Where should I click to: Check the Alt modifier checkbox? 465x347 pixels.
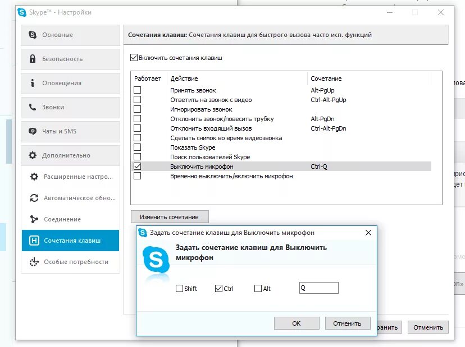(258, 288)
